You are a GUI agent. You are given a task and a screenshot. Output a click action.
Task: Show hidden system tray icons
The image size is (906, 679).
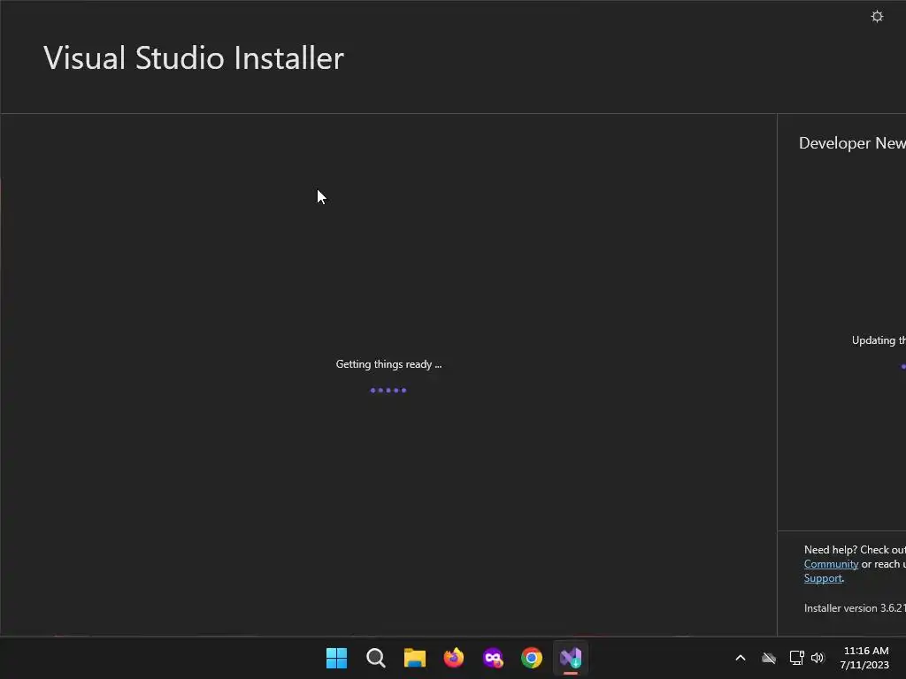[x=741, y=658]
